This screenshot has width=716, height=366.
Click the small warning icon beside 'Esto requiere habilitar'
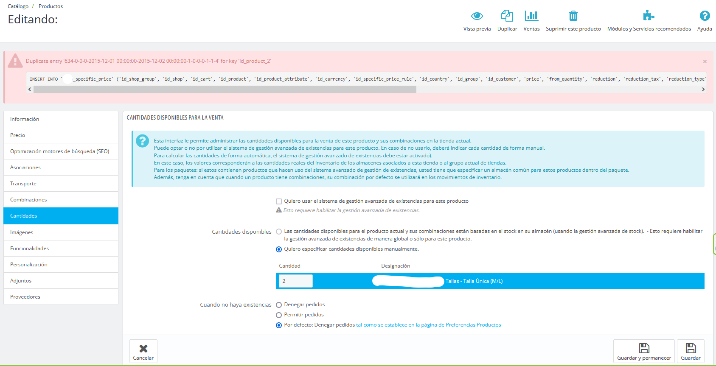tap(279, 210)
